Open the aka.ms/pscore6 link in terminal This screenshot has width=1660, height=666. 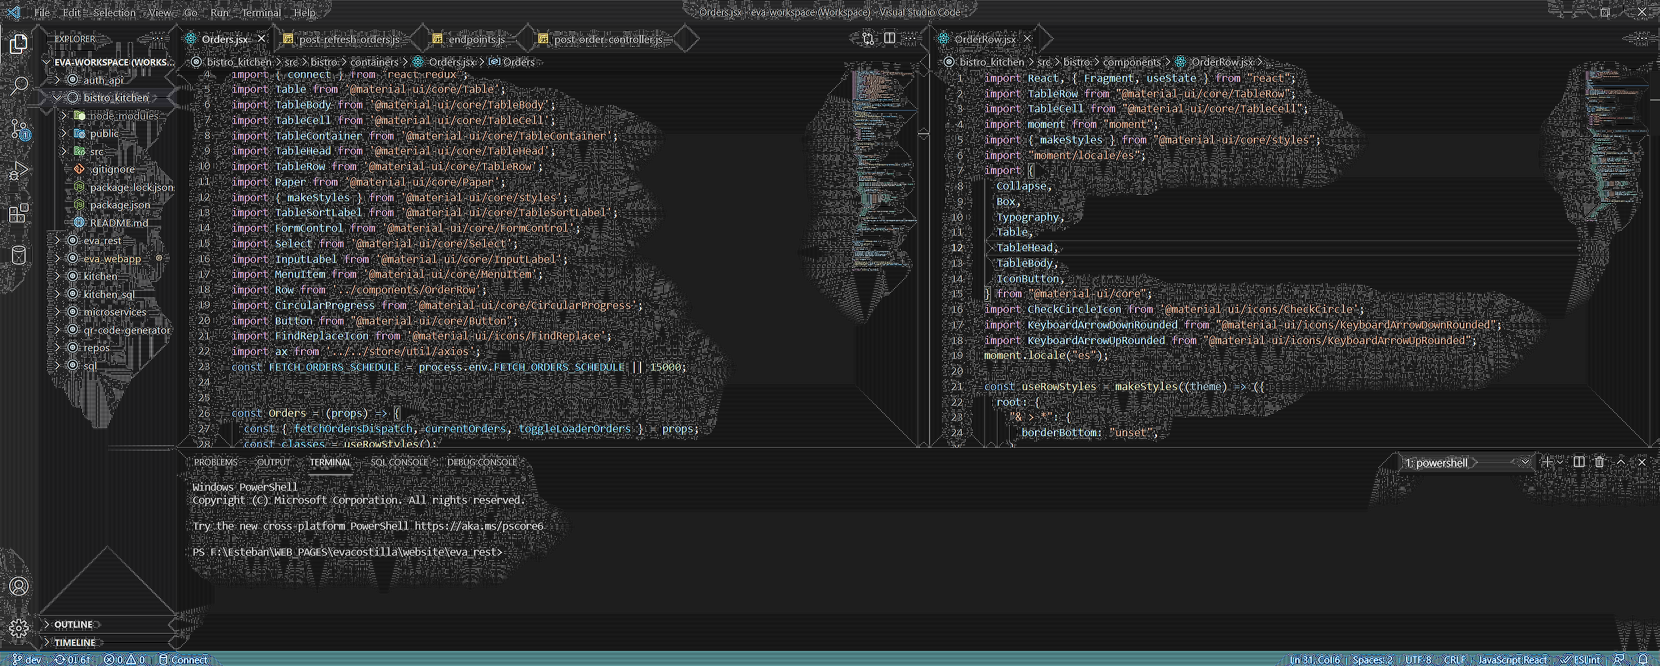tap(478, 526)
